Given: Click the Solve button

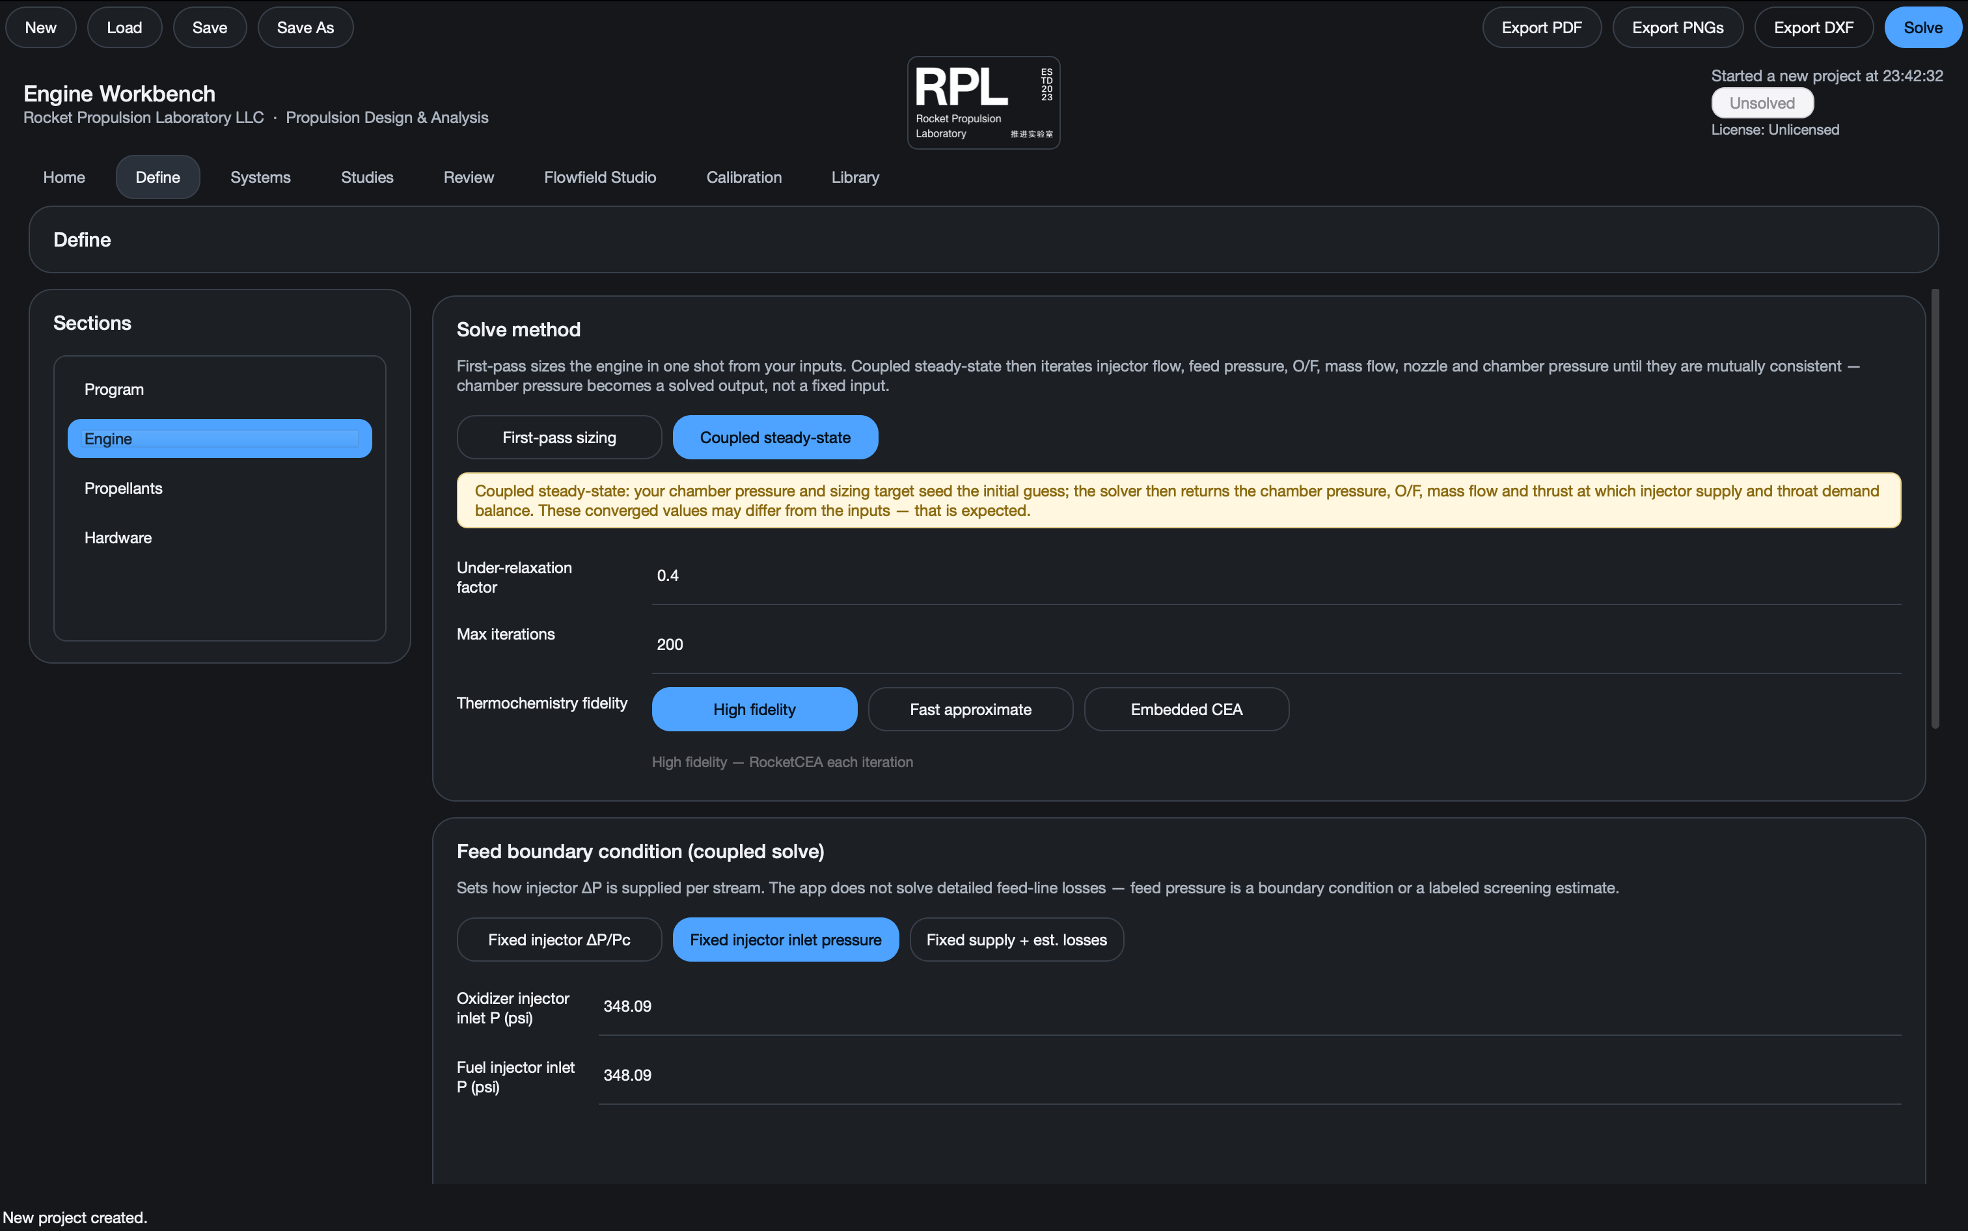Looking at the screenshot, I should click(x=1922, y=27).
